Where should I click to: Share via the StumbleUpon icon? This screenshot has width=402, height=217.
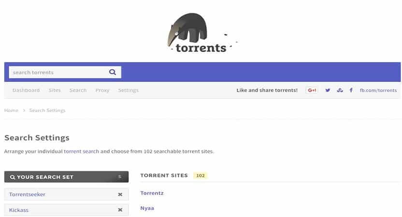[340, 90]
